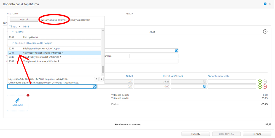Image resolution: width=275 pixels, height=138 pixels.
Task: Enable Näytä passiiviset checkbox
Action: pos(71,20)
